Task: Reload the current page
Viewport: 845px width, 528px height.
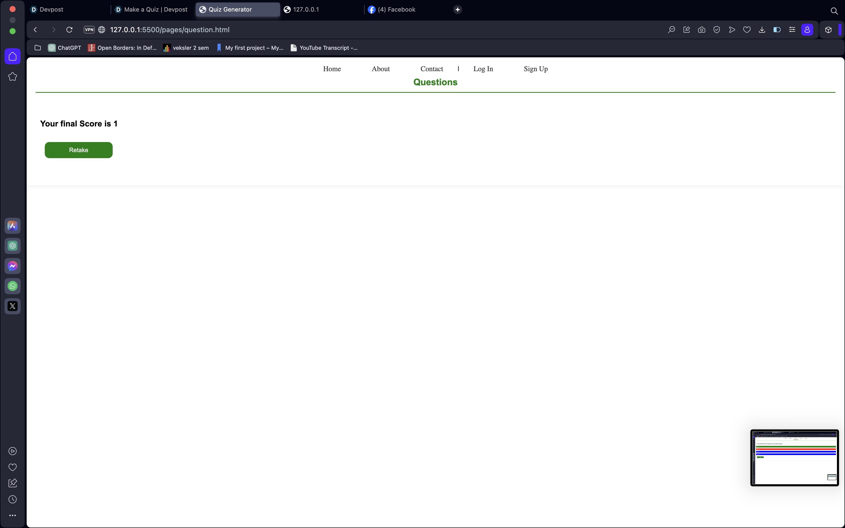Action: click(69, 30)
